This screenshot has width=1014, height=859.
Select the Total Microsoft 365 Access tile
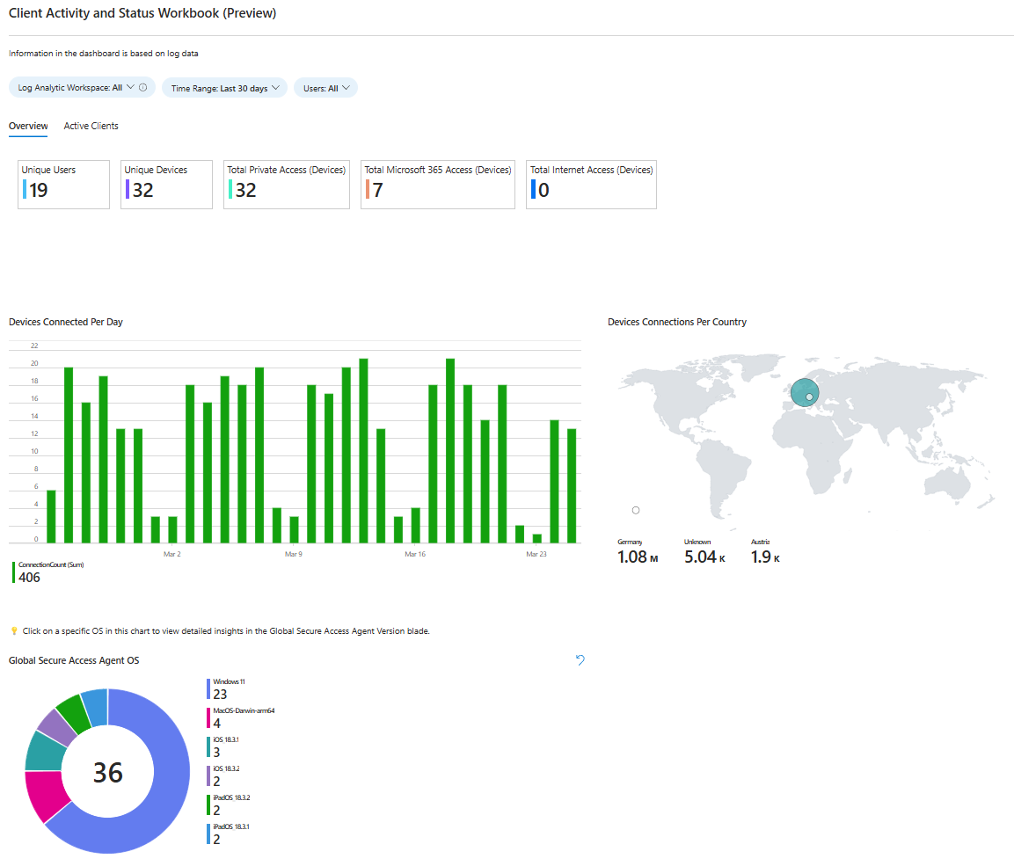pyautogui.click(x=437, y=184)
